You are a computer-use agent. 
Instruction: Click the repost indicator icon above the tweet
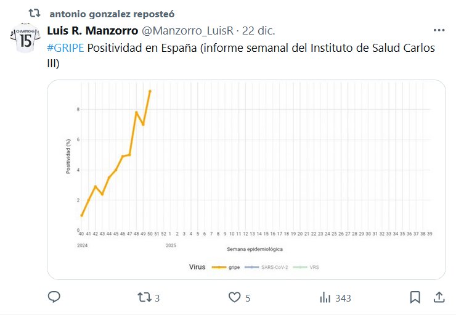point(35,13)
